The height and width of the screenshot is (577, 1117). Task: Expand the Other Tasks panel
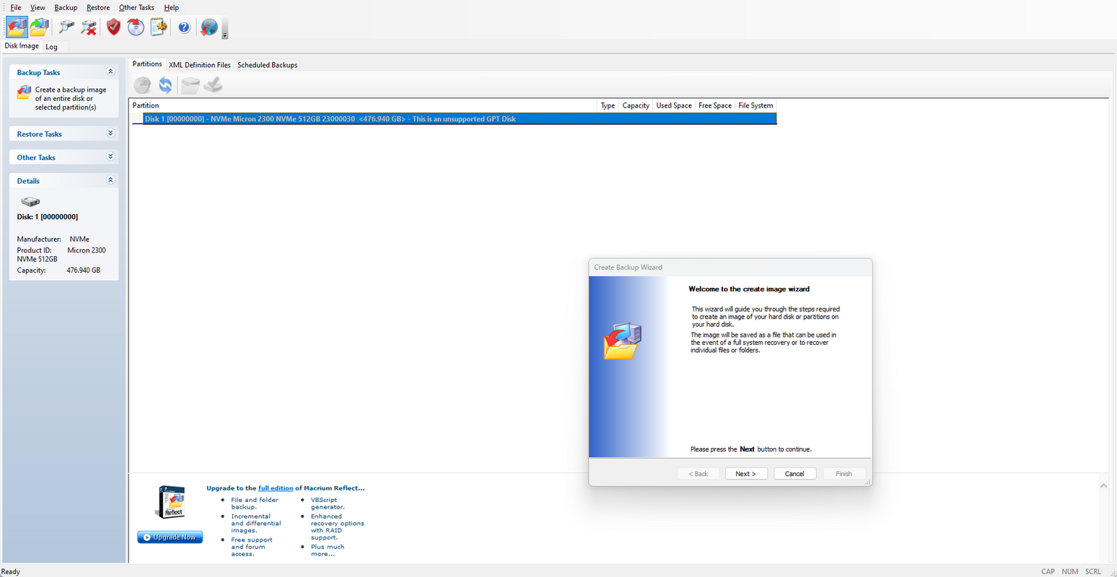(x=110, y=157)
